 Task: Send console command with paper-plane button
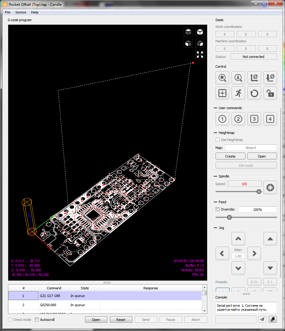click(262, 319)
